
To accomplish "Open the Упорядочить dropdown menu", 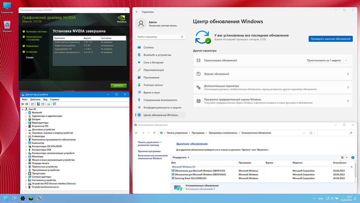I will tap(181, 158).
